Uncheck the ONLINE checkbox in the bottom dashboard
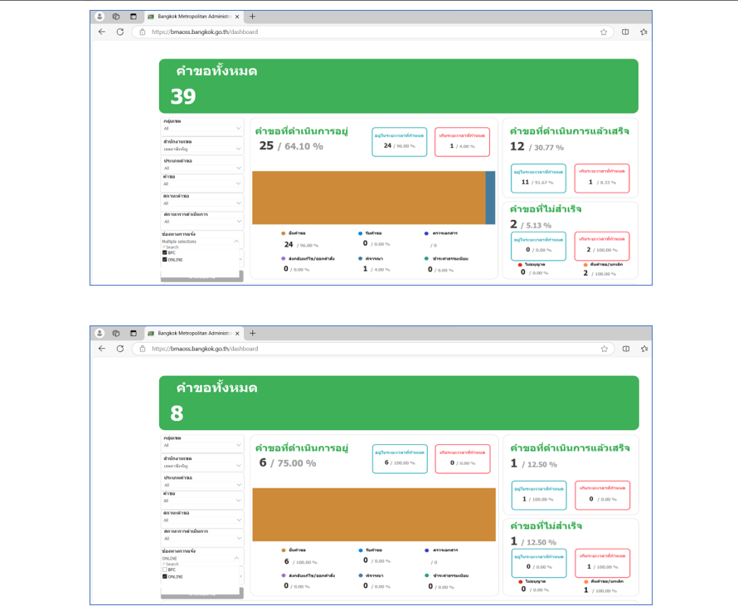 [165, 576]
